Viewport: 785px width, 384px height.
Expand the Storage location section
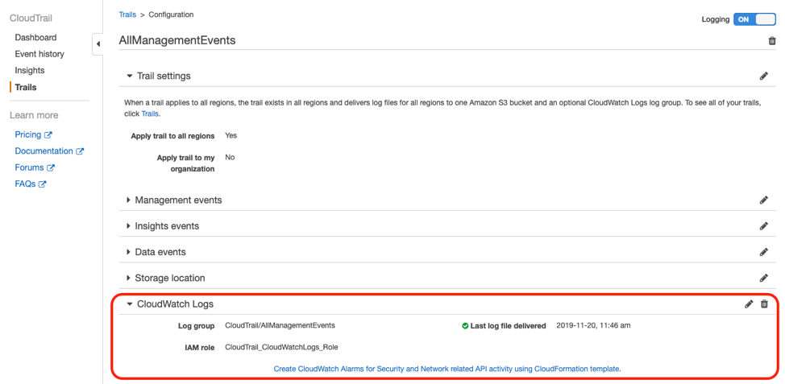(x=129, y=278)
